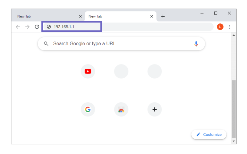Close the first New Tab
Viewport: 247px width, 154px height.
tap(80, 16)
